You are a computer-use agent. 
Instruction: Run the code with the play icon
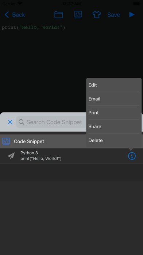click(x=132, y=15)
